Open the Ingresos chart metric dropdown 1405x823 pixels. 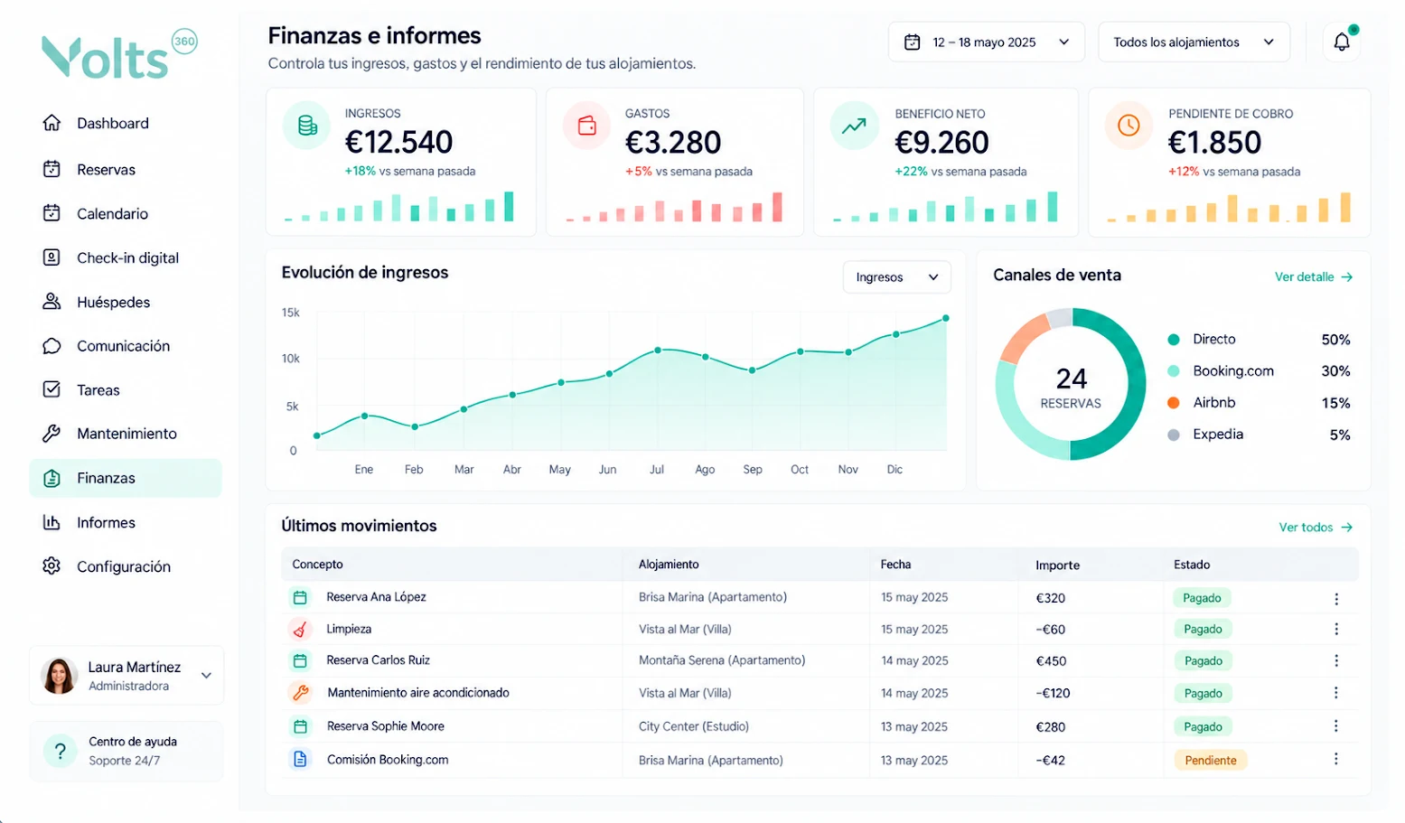point(897,277)
